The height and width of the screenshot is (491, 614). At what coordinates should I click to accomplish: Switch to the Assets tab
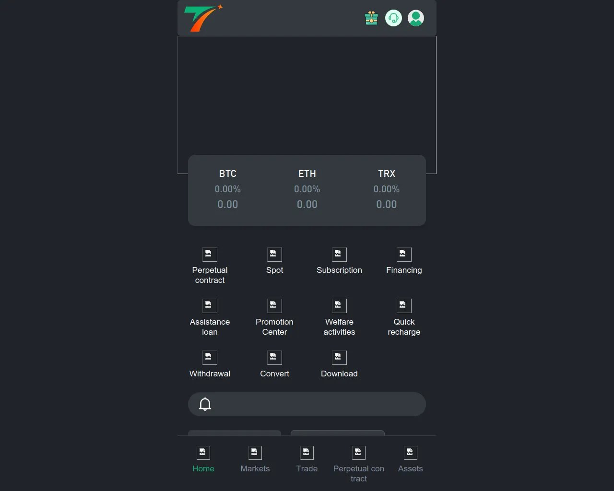411,459
